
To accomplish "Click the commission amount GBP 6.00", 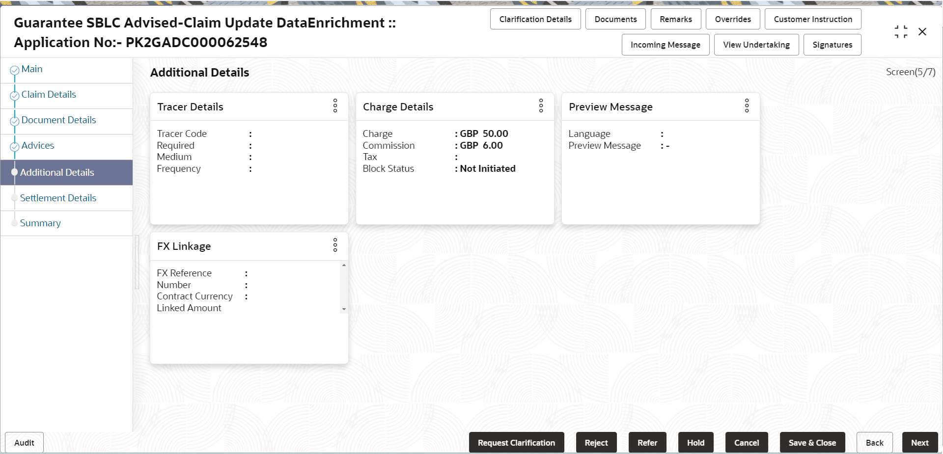I will pos(481,145).
